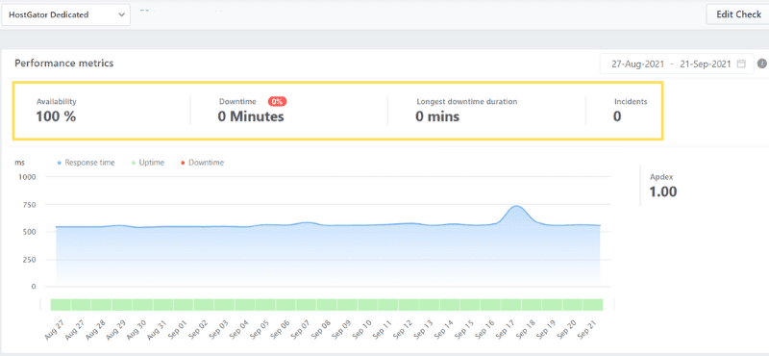Viewport: 769px width, 356px height.
Task: Select the 27-Aug-2021 start date field
Action: (637, 64)
